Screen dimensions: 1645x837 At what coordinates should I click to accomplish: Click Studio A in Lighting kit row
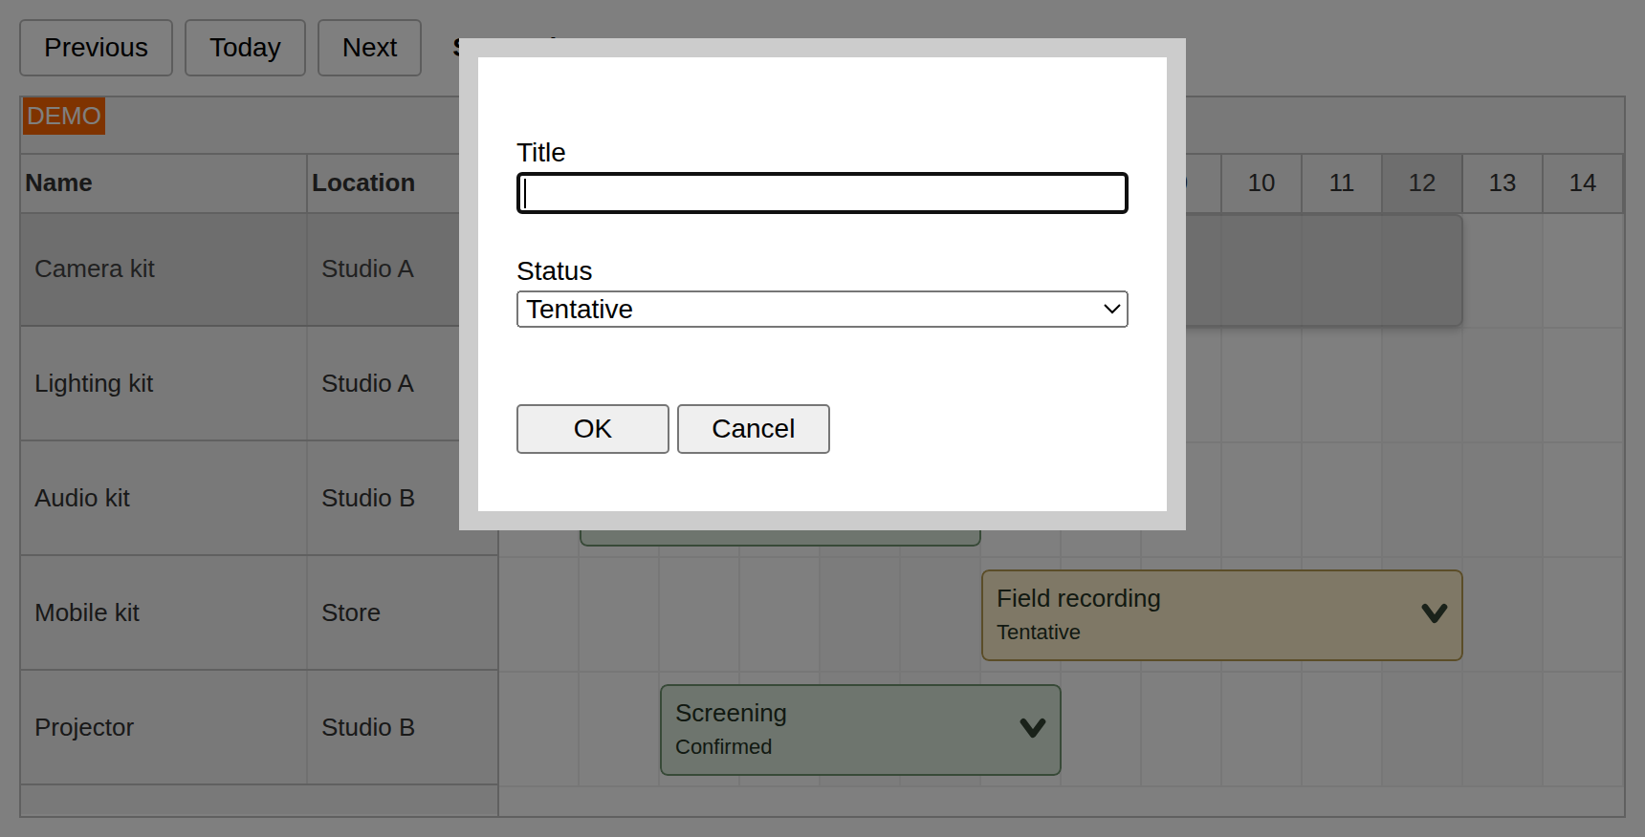click(367, 384)
